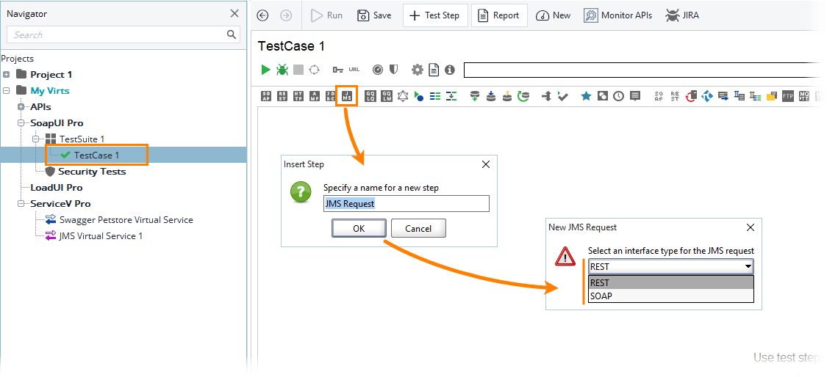
Task: Click the gray stop square icon
Action: point(298,70)
